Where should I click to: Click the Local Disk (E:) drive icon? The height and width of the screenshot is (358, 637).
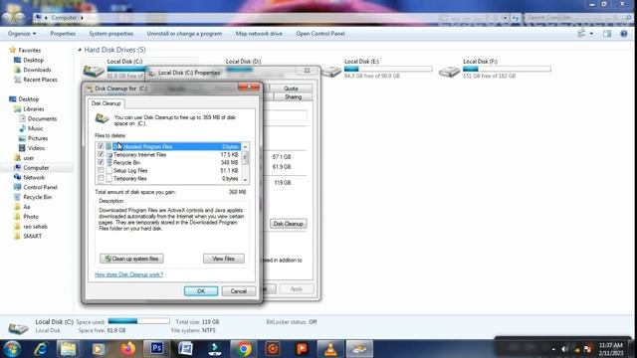[331, 72]
